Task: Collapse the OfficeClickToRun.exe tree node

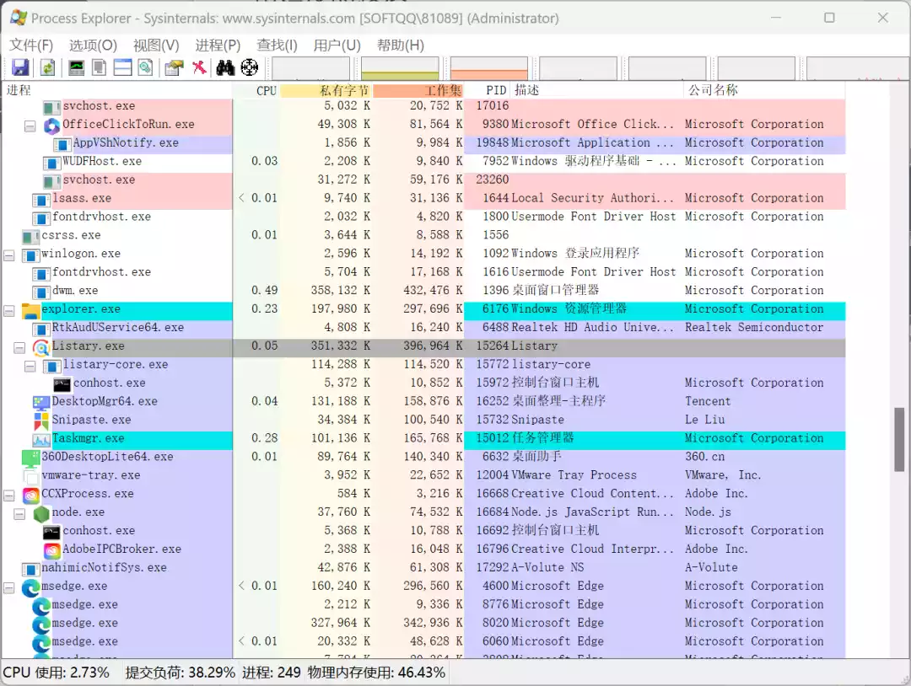Action: (x=30, y=126)
